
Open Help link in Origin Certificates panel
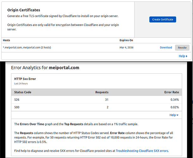183,56
